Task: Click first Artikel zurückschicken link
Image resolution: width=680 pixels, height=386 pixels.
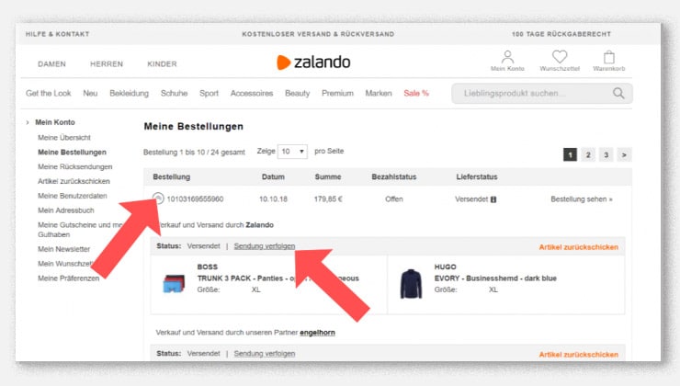Action: [x=578, y=247]
